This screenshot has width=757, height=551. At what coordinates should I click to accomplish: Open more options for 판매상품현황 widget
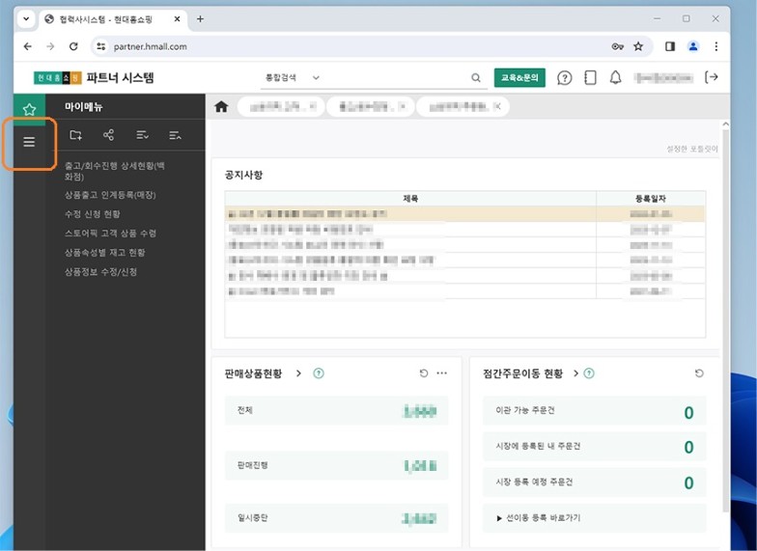pyautogui.click(x=442, y=372)
